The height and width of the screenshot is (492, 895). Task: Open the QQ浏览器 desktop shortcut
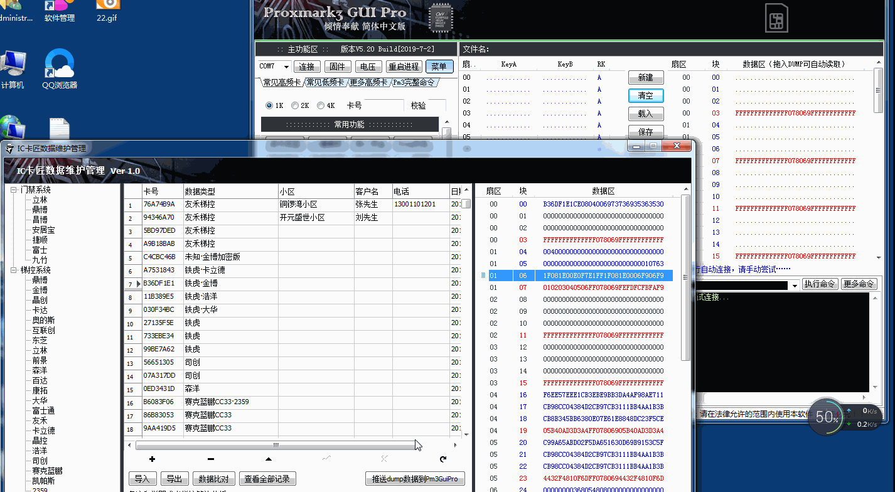point(60,69)
